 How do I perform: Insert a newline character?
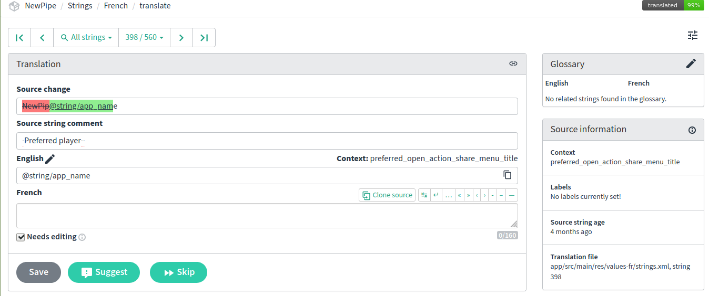[x=436, y=195]
